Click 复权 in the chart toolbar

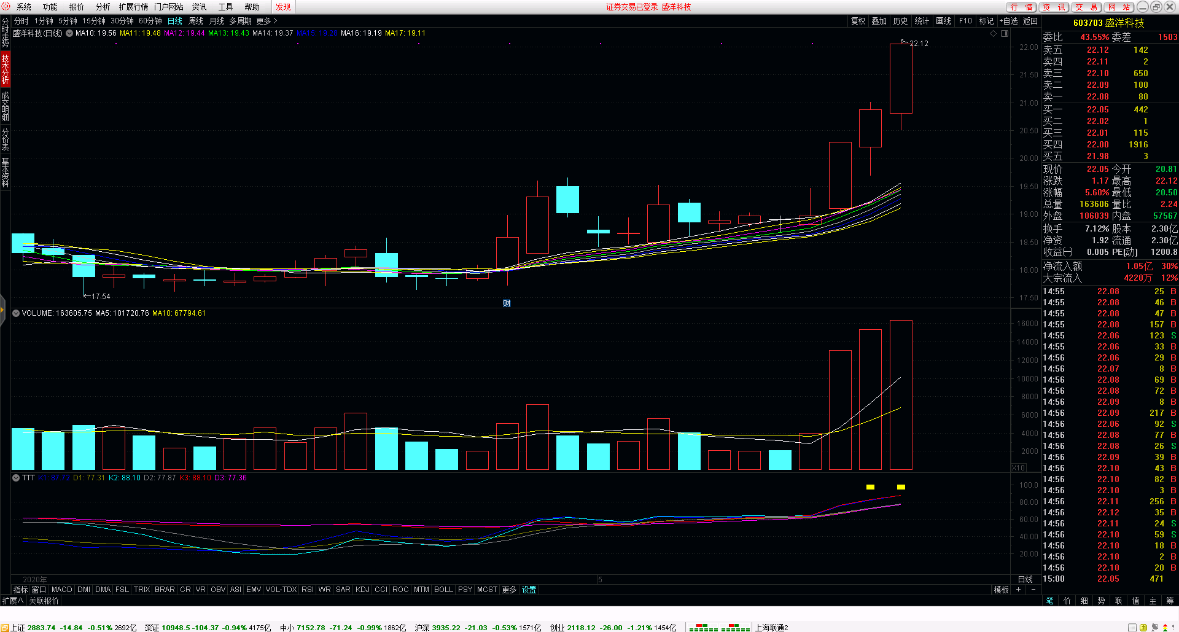click(858, 21)
